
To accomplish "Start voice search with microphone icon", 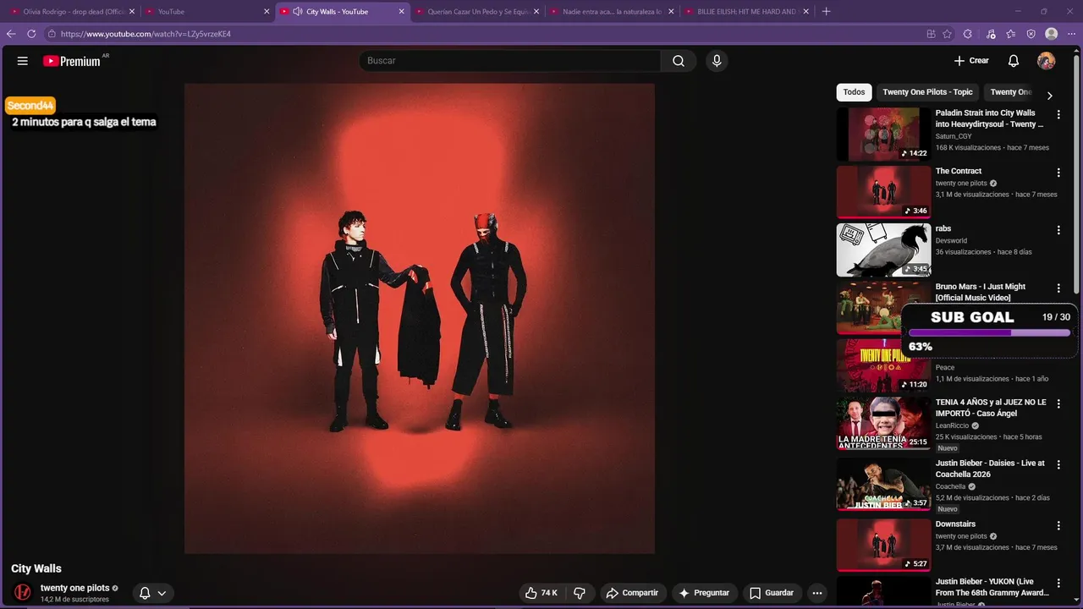I will click(x=717, y=61).
